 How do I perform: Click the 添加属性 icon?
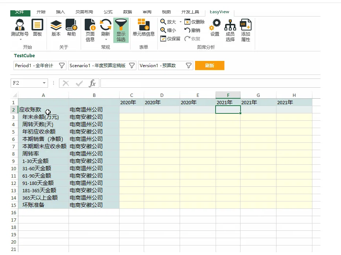click(x=246, y=25)
